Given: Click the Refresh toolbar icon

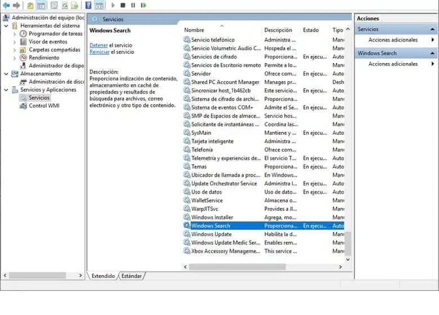Looking at the screenshot, I should (x=65, y=5).
